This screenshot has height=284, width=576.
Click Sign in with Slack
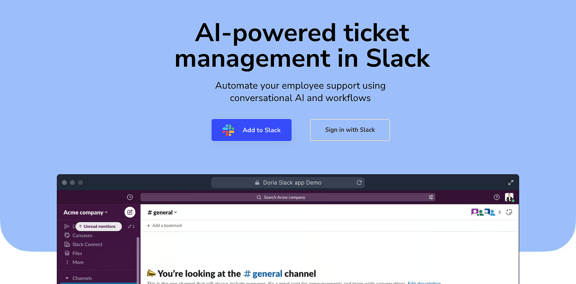pos(350,130)
